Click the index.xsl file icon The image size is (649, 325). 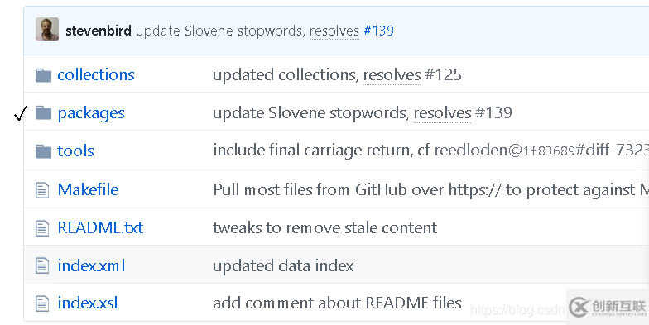(x=42, y=303)
